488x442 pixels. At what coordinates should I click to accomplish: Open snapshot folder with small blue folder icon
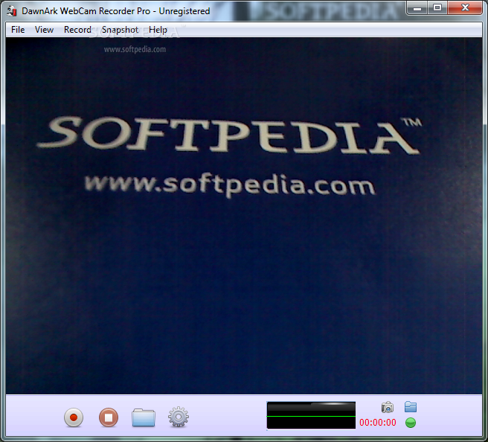(411, 407)
